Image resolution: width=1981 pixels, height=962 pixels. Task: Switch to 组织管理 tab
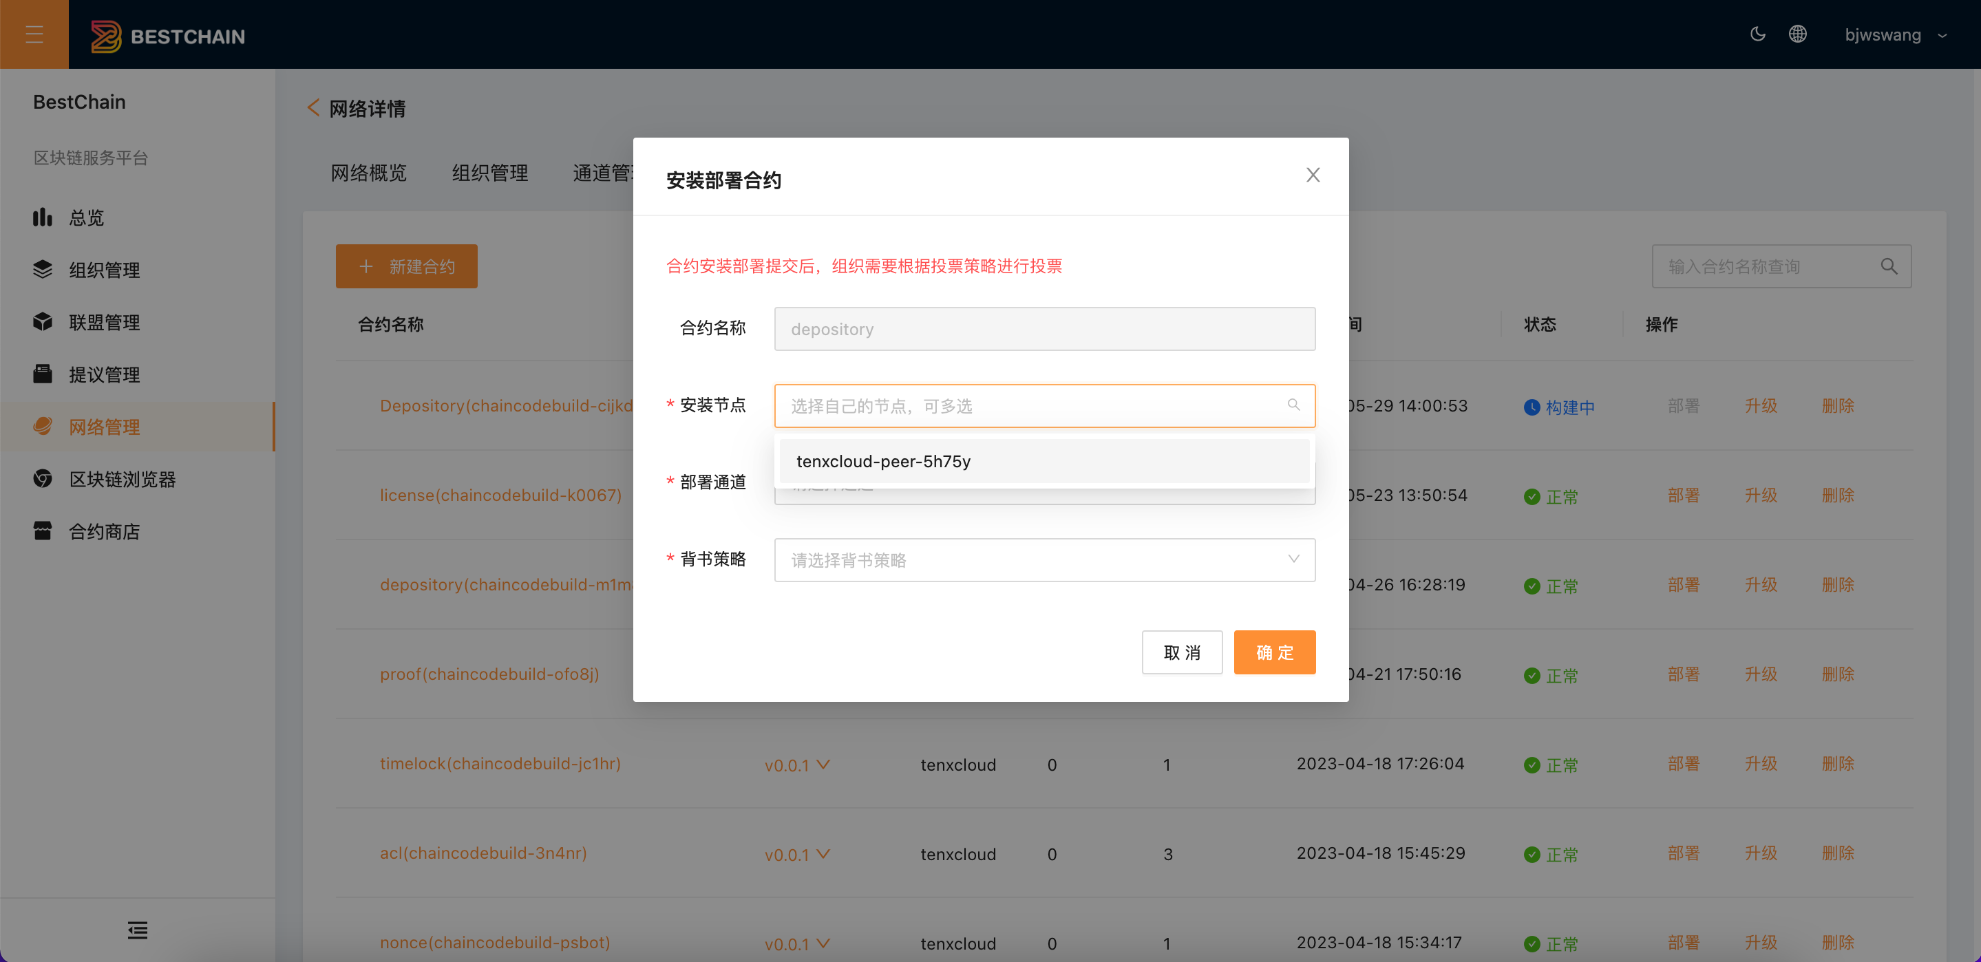(490, 173)
